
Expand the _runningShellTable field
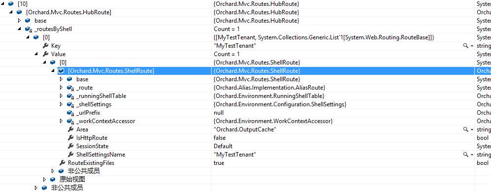coord(62,96)
